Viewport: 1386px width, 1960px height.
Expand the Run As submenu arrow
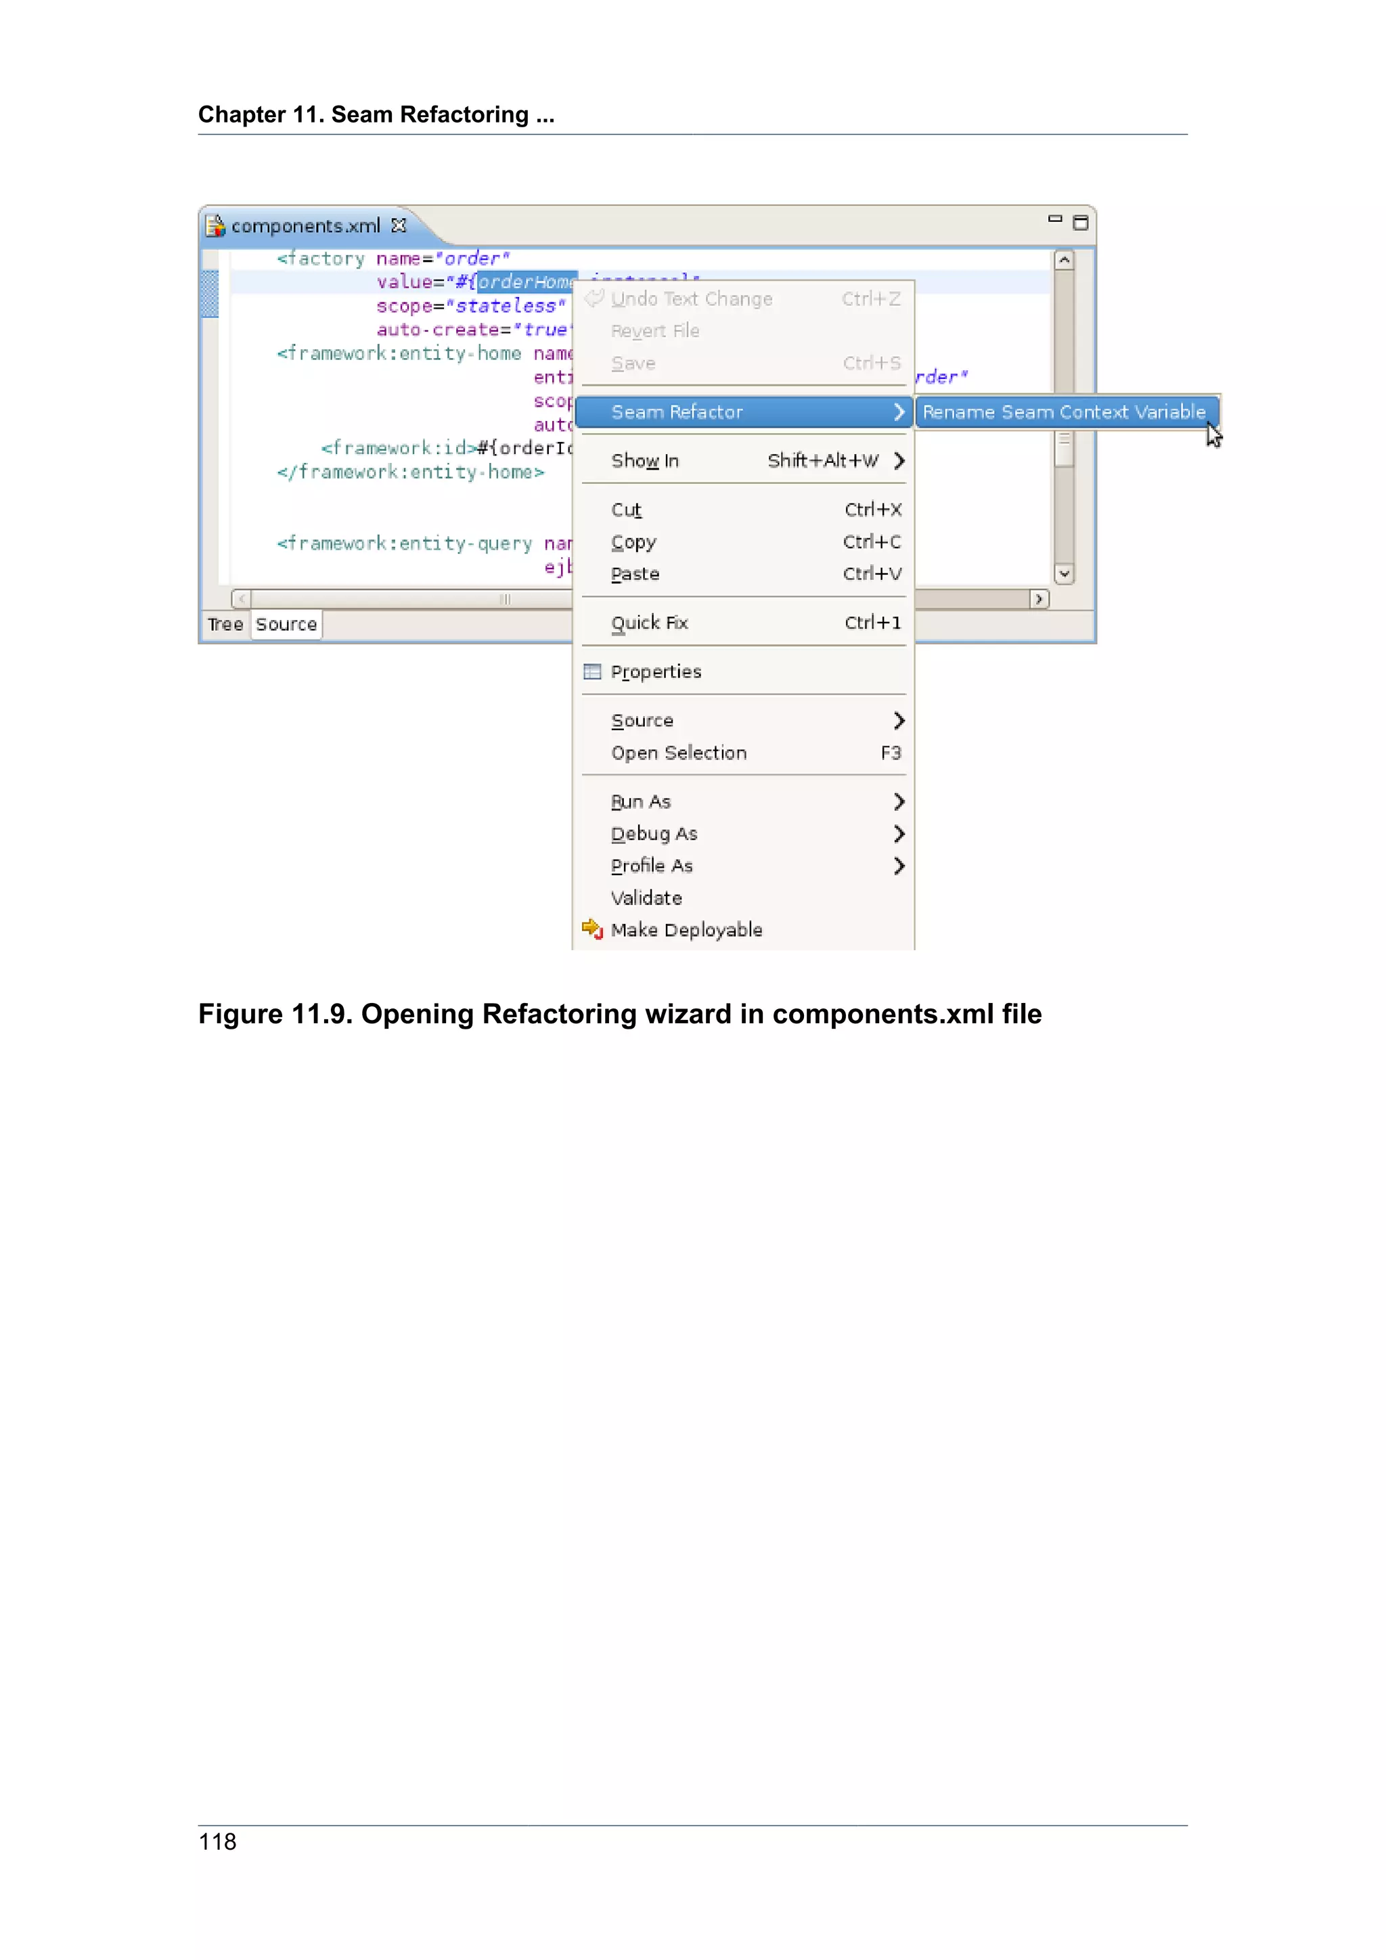899,801
